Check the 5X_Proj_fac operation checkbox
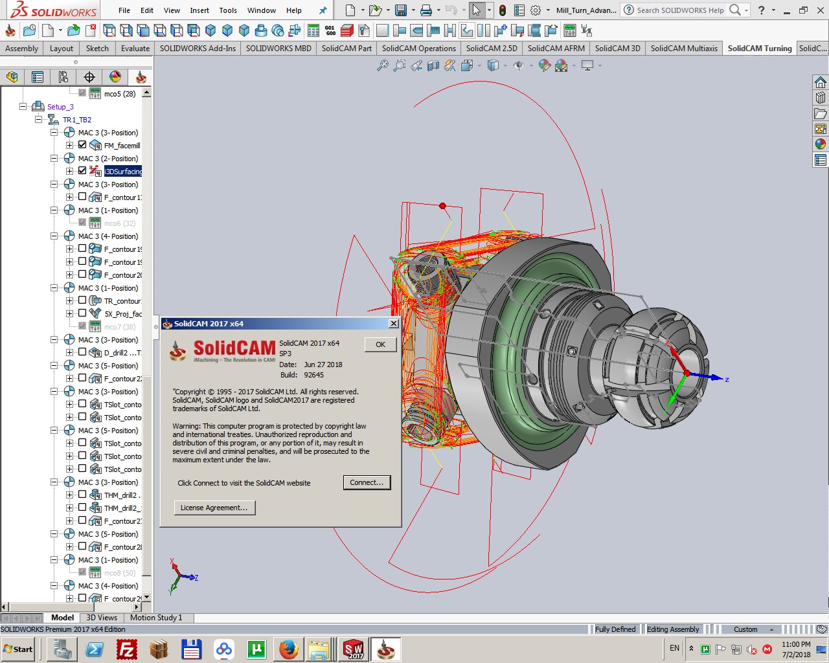This screenshot has width=829, height=663. [82, 313]
